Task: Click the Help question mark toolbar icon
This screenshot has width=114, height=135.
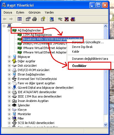Action: tap(43, 19)
